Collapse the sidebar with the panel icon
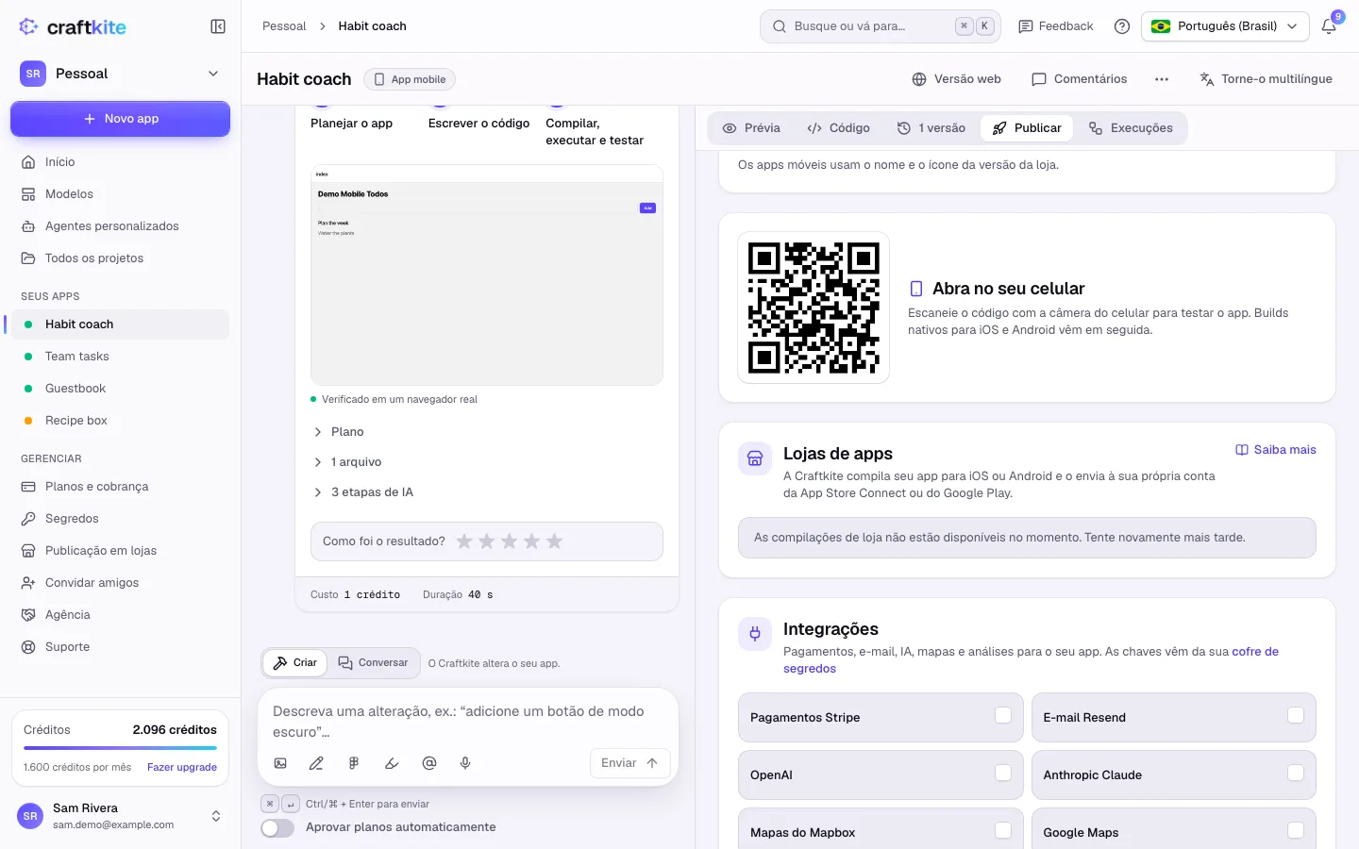The image size is (1359, 849). (x=218, y=26)
